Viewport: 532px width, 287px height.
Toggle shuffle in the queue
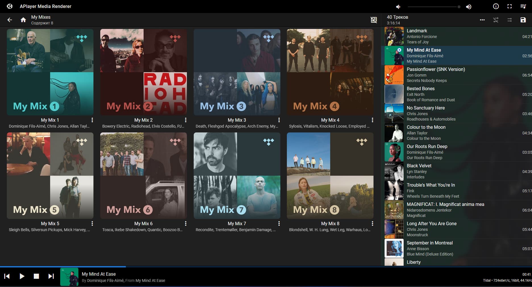496,20
